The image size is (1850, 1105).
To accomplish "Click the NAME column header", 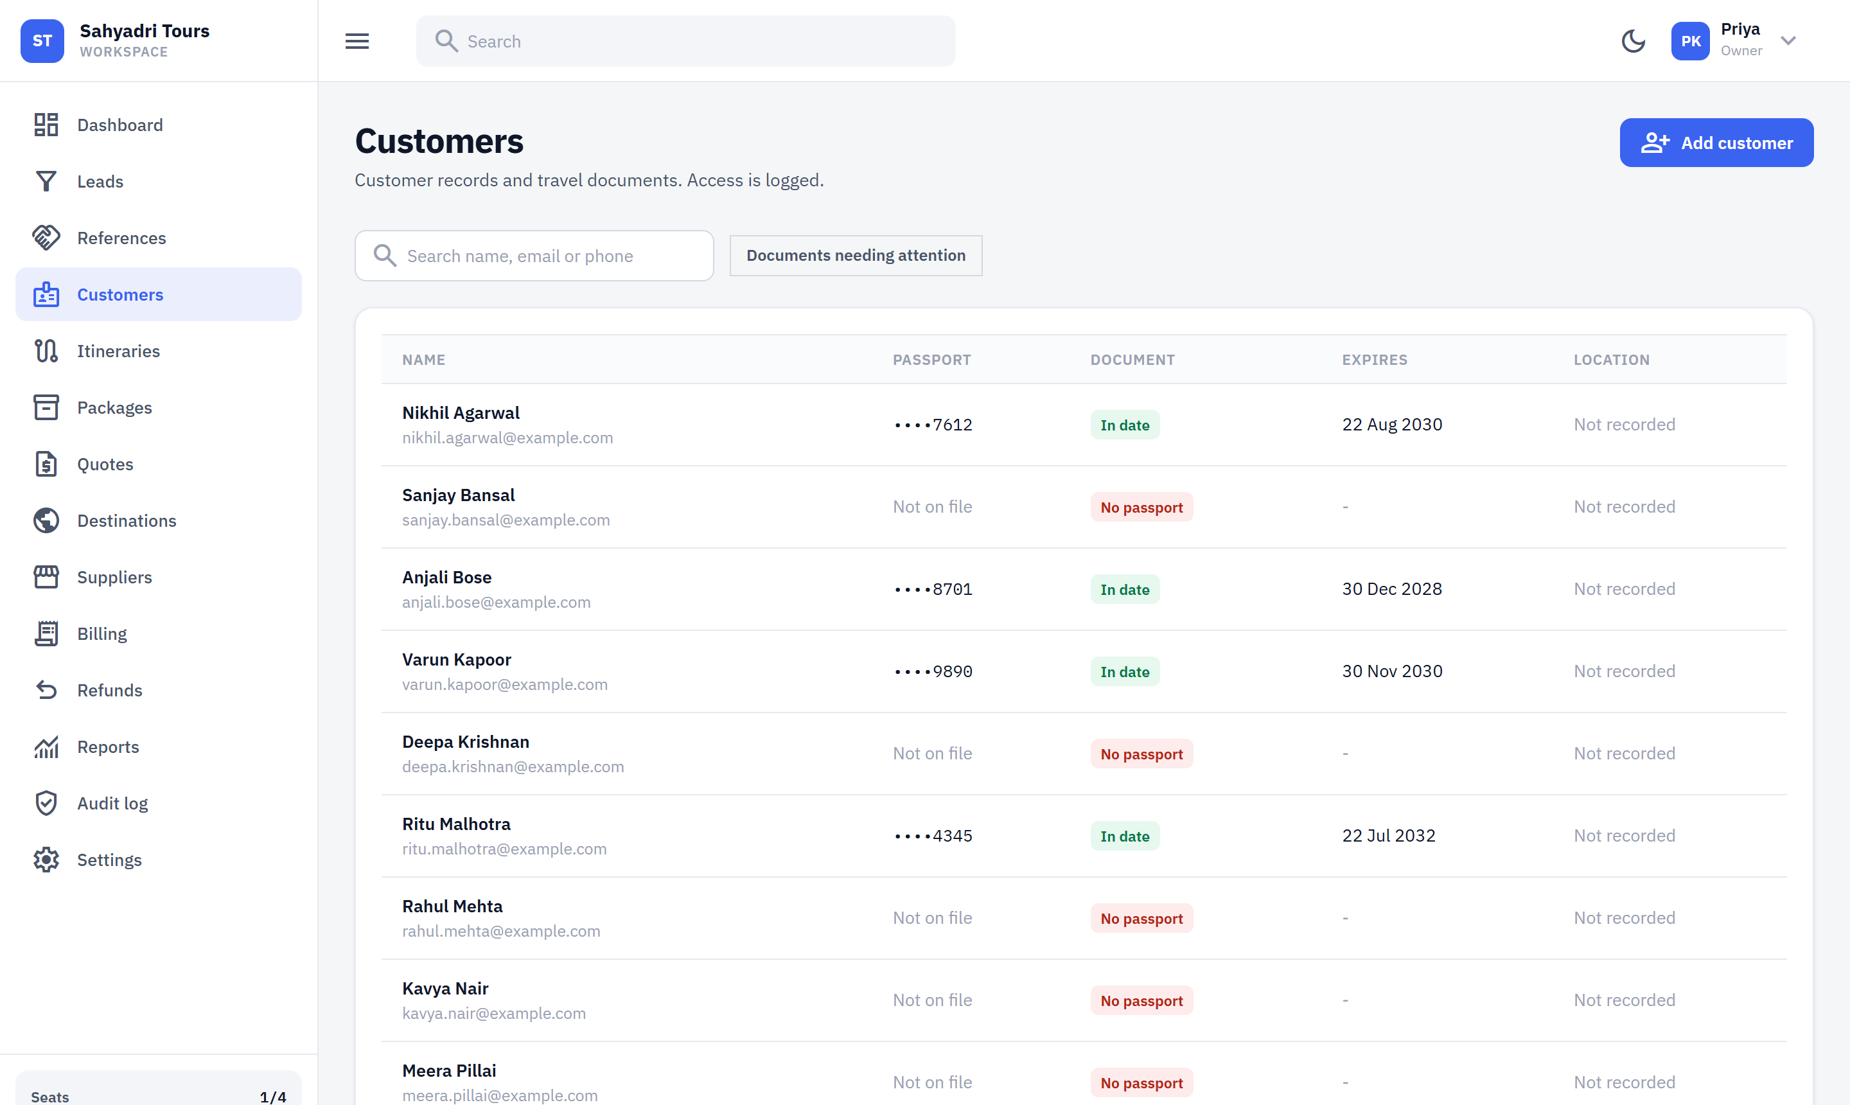I will pyautogui.click(x=423, y=360).
